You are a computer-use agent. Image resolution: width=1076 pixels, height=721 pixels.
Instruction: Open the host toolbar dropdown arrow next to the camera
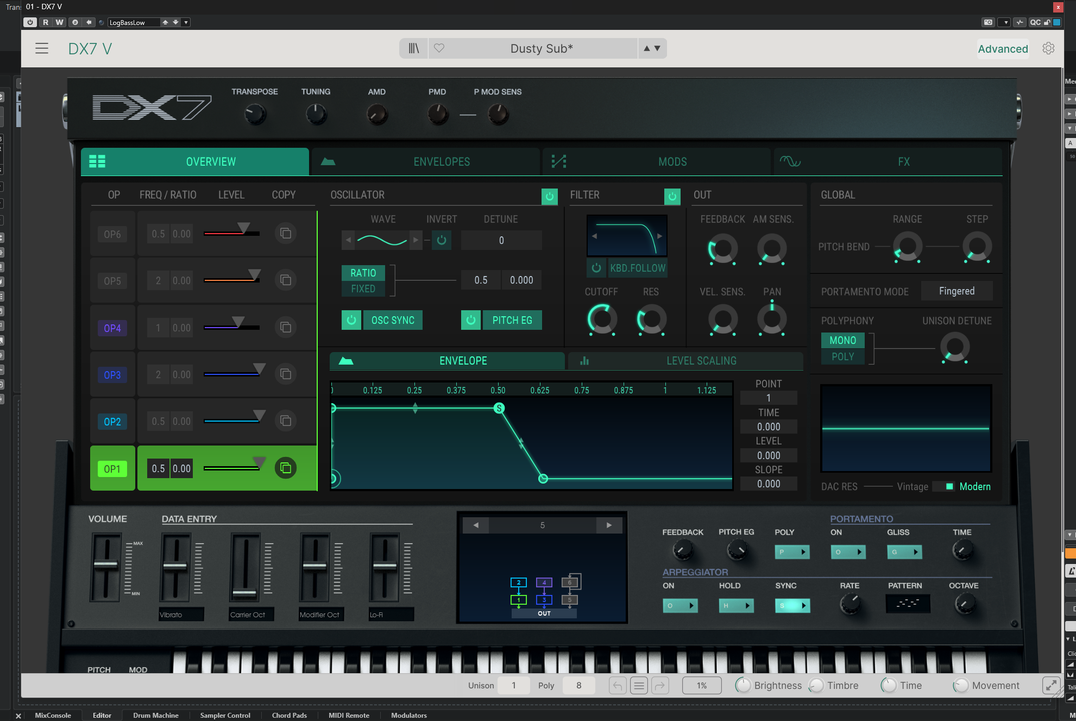[1005, 22]
